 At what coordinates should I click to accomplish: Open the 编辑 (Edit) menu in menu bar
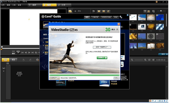click(8, 5)
